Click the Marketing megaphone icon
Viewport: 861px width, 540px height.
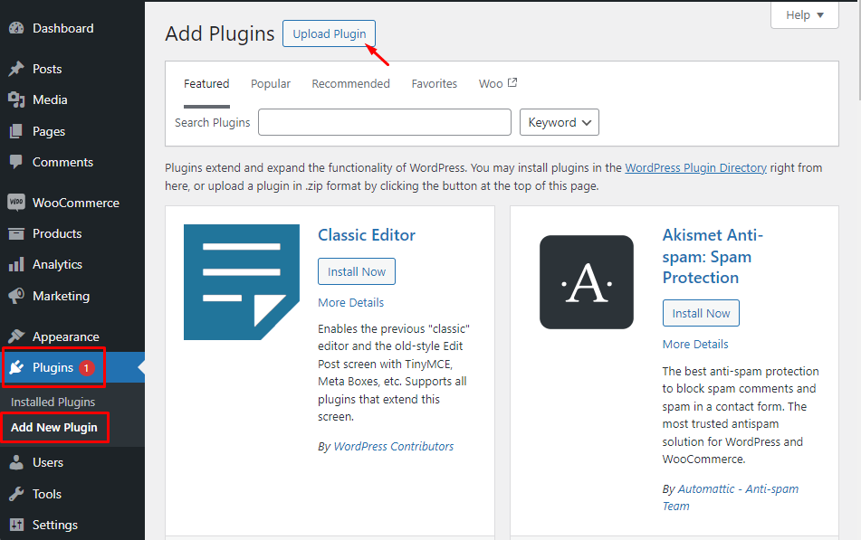tap(16, 296)
